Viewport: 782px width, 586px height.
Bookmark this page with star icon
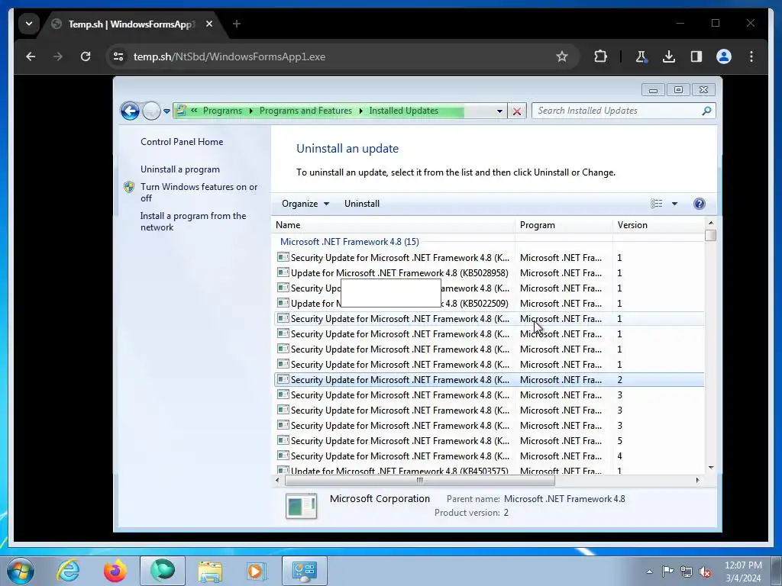(562, 56)
